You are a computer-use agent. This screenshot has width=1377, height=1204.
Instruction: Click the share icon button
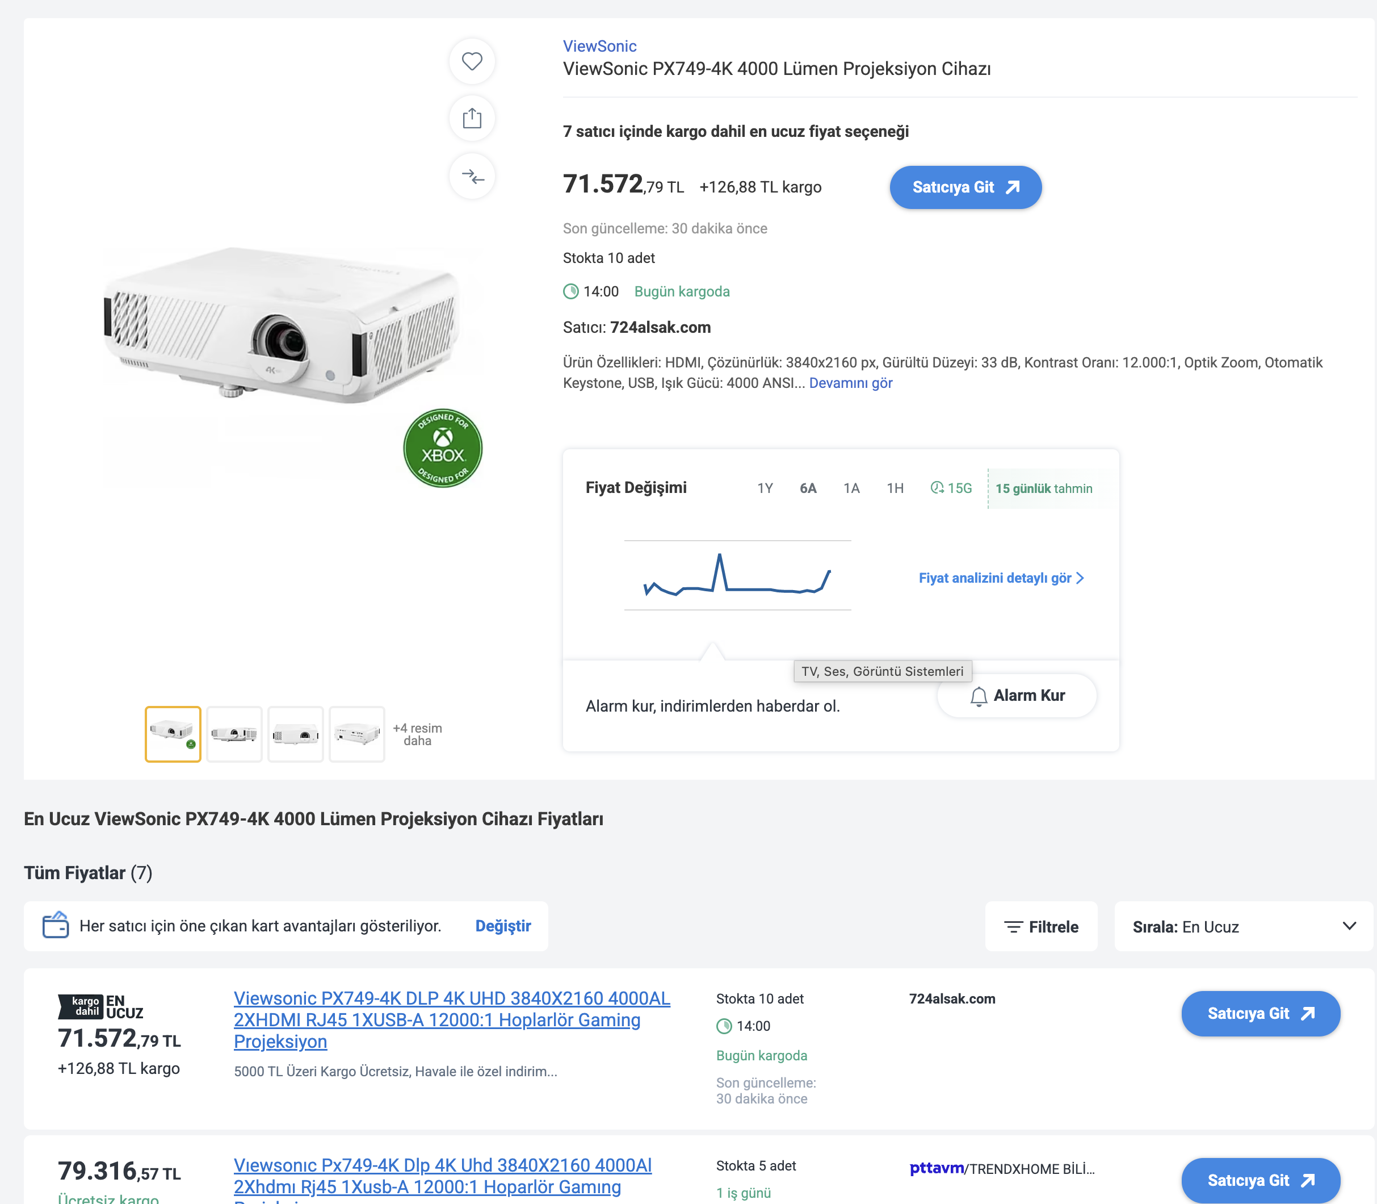(472, 118)
